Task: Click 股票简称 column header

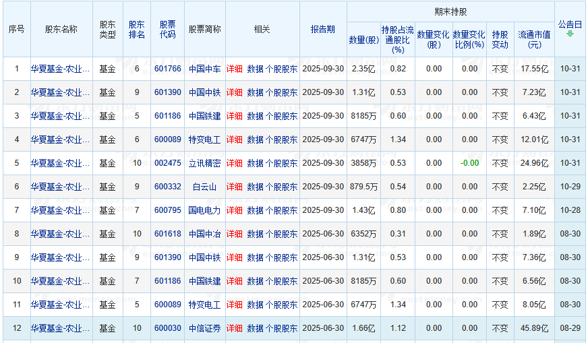Action: [x=204, y=29]
